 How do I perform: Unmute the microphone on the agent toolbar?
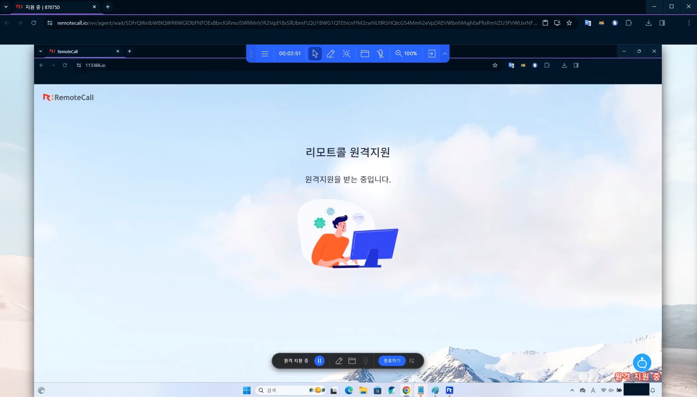click(x=380, y=53)
